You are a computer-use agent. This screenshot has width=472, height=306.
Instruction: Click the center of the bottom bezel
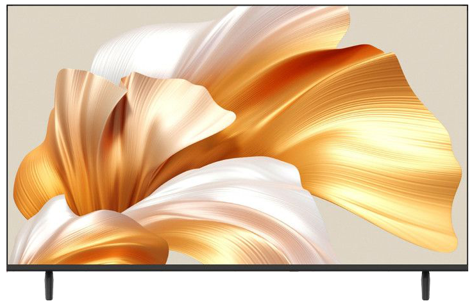point(236,268)
